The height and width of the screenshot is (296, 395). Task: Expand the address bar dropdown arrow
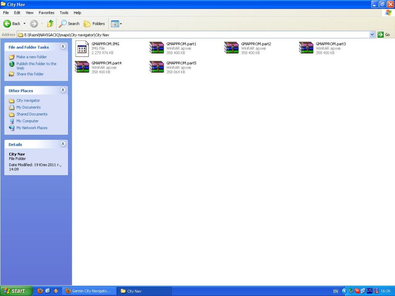pyautogui.click(x=372, y=35)
